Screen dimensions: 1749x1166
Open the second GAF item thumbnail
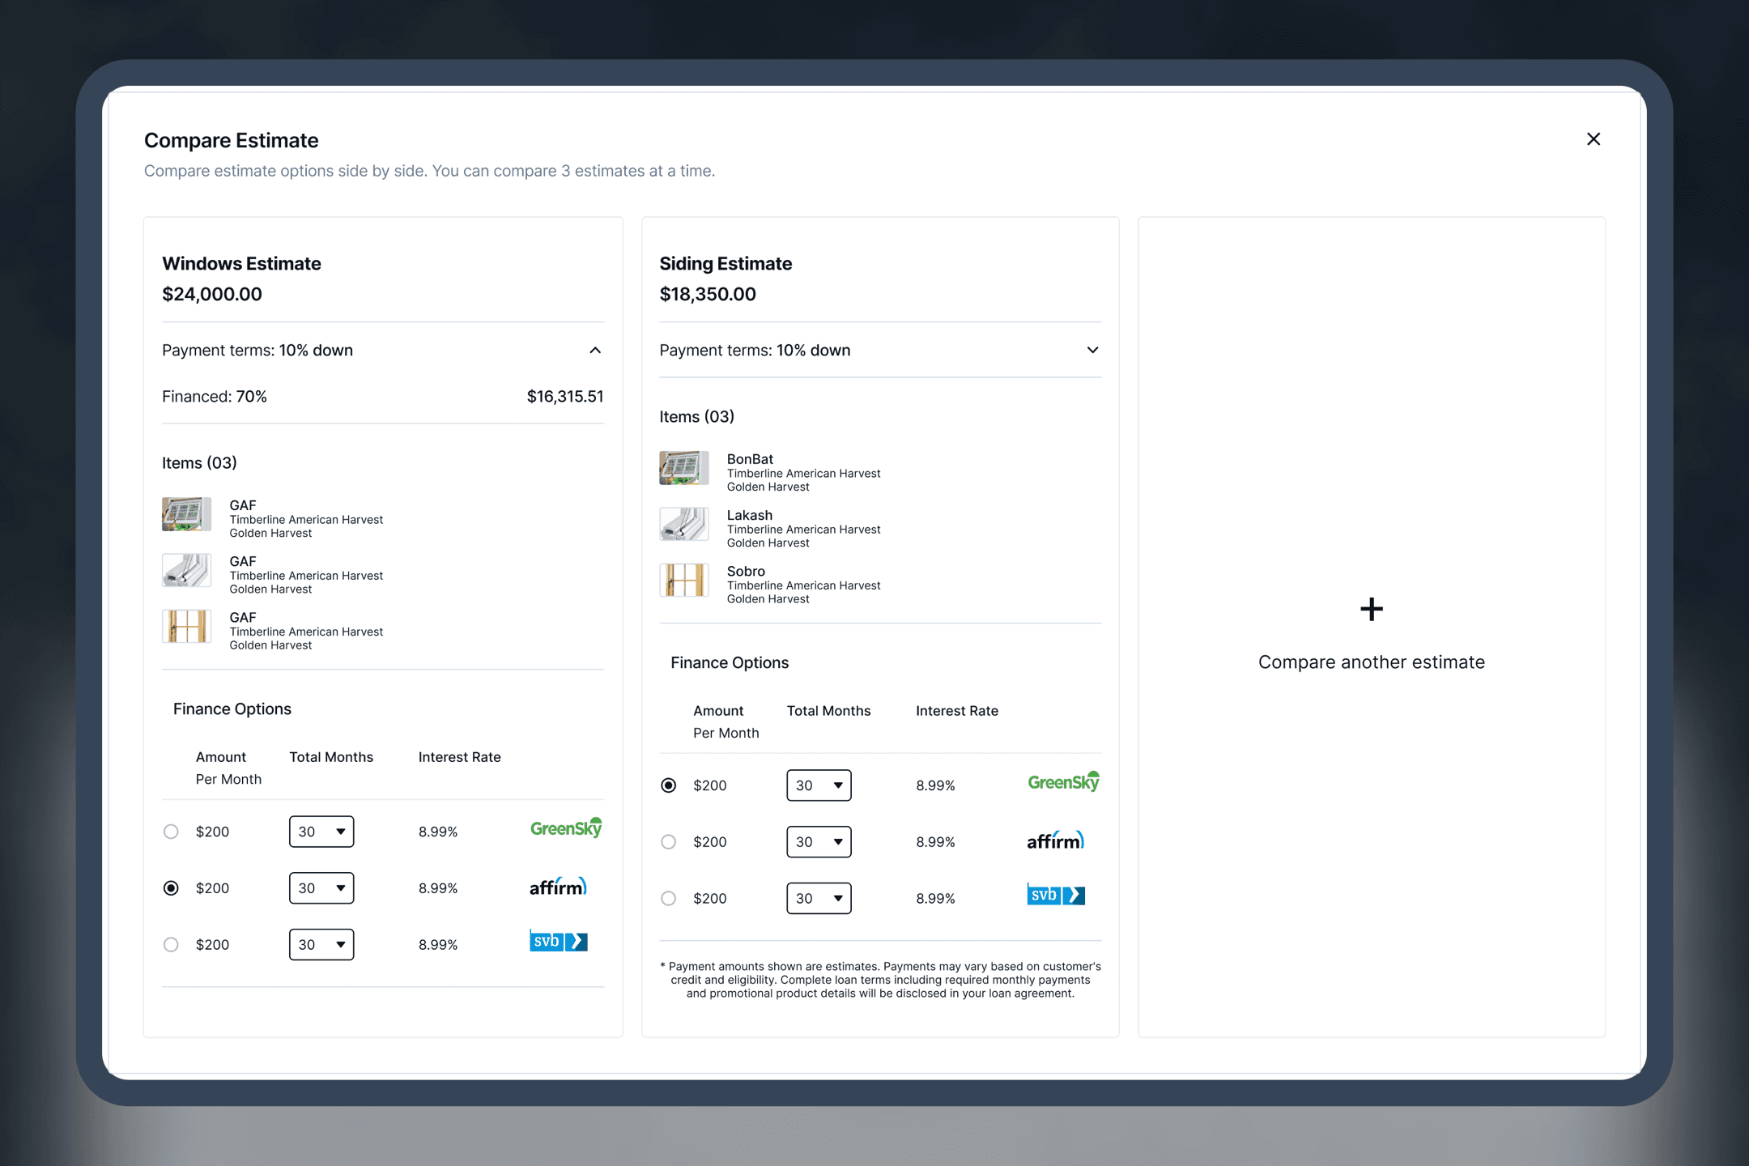click(x=186, y=570)
